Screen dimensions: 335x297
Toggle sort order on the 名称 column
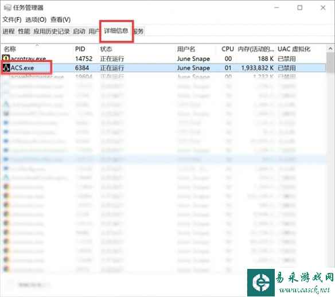point(10,49)
